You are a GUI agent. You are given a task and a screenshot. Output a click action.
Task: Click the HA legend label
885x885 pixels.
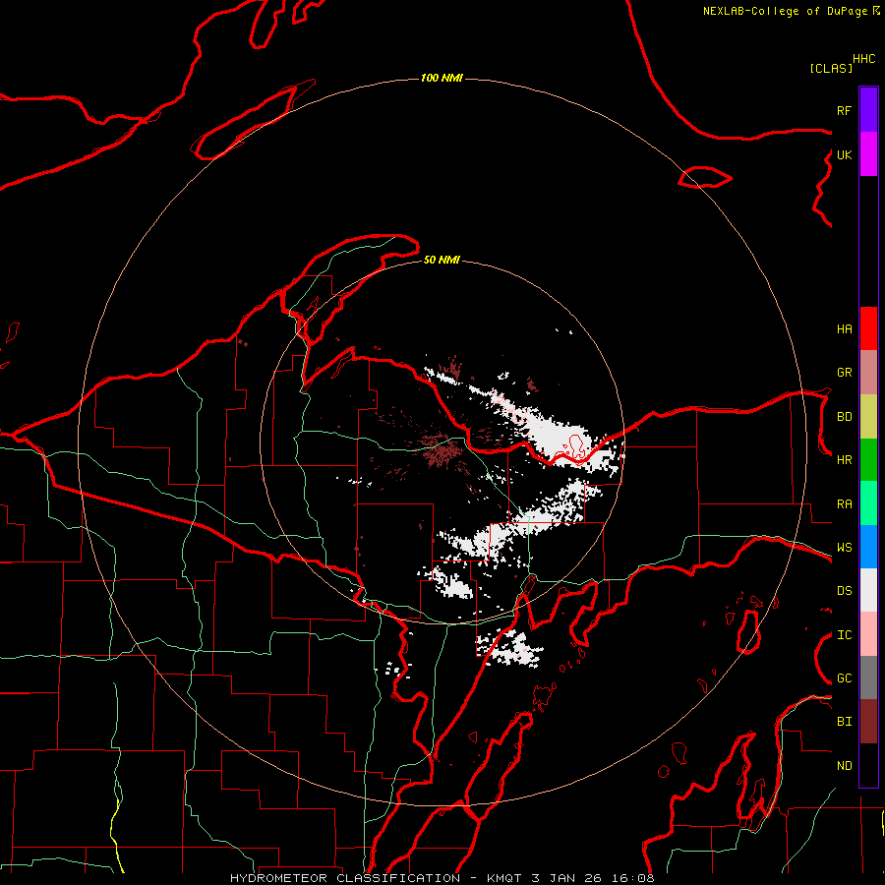tap(844, 329)
